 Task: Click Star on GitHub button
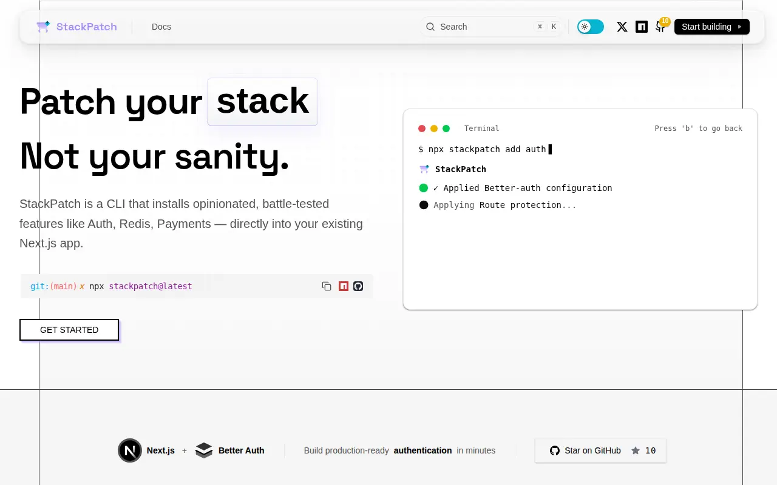(600, 450)
